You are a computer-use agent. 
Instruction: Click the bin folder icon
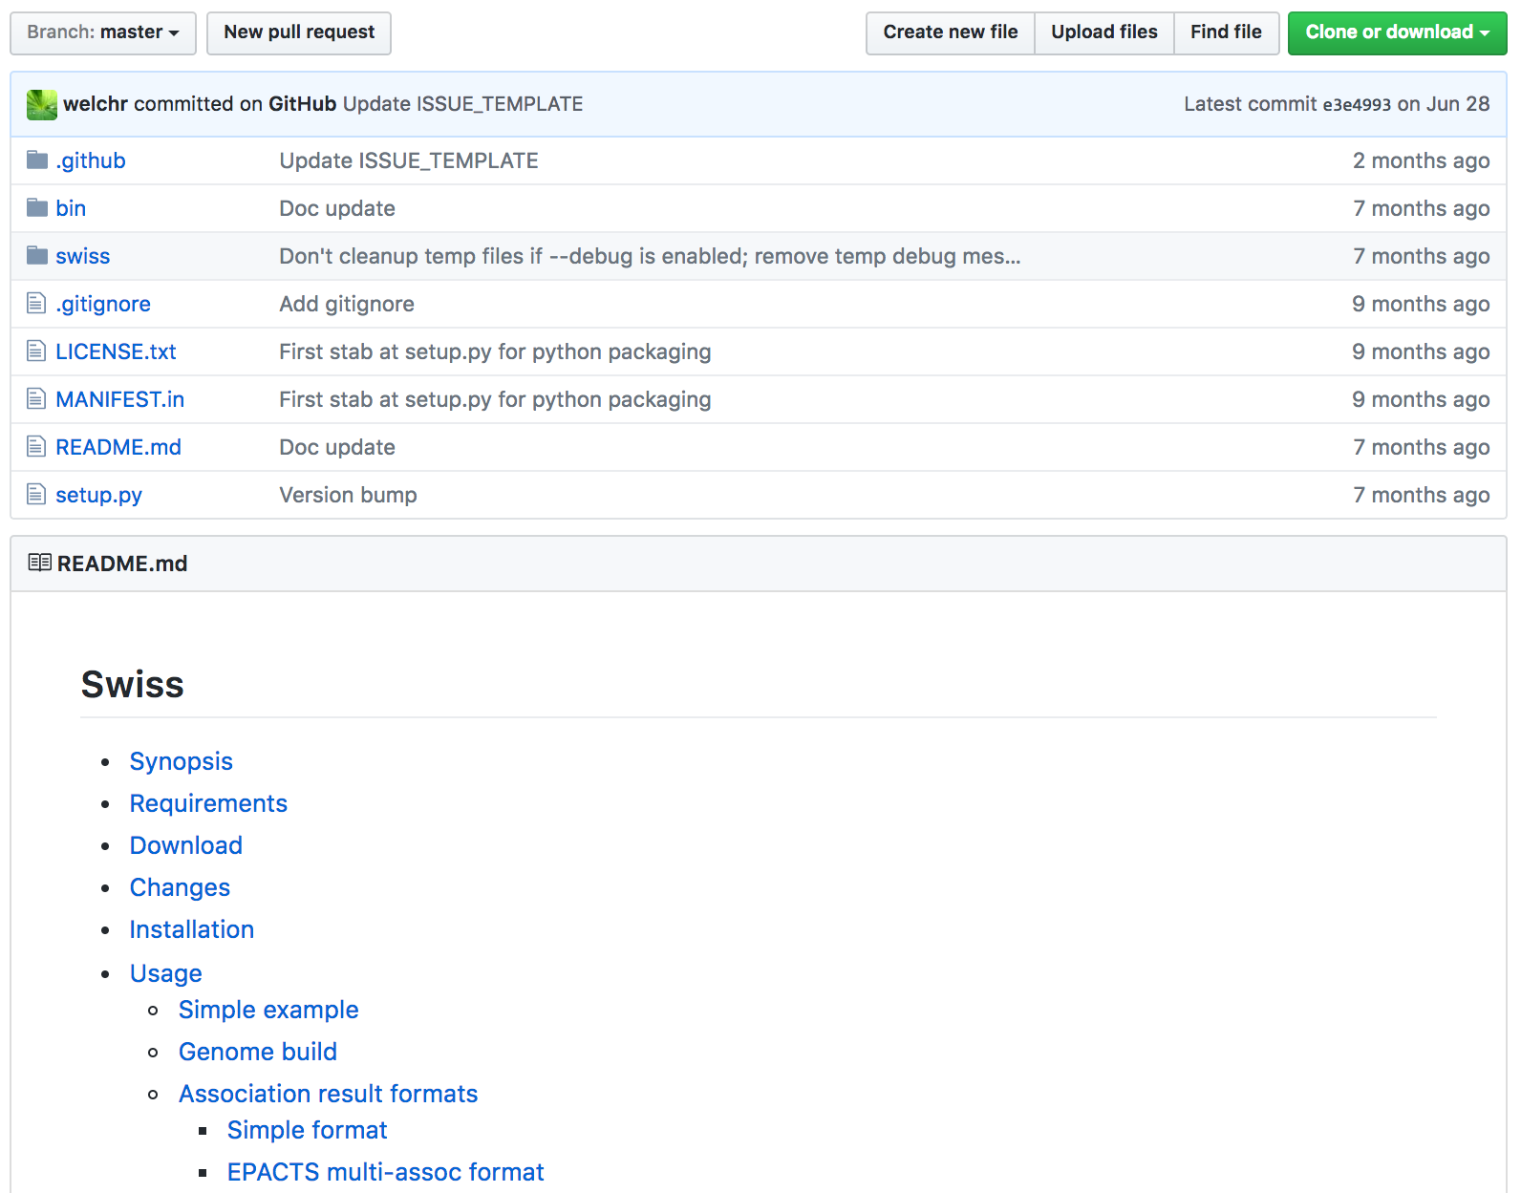(37, 208)
